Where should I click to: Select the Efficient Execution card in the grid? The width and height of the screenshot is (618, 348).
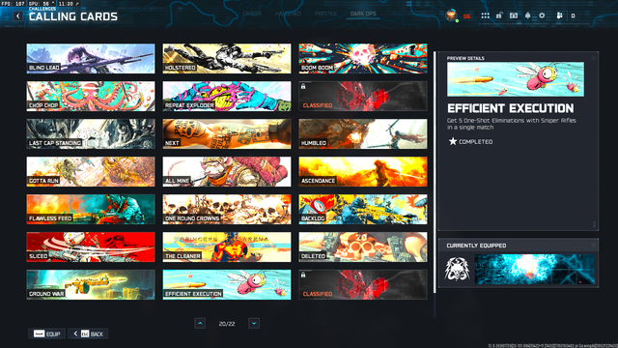tap(227, 284)
